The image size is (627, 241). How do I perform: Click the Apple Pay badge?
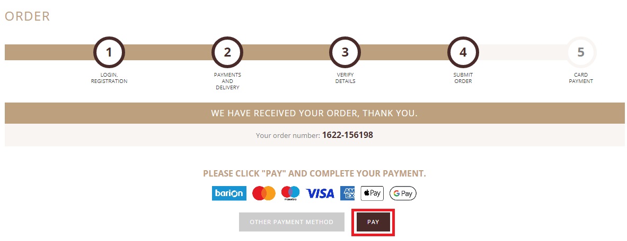tap(372, 193)
